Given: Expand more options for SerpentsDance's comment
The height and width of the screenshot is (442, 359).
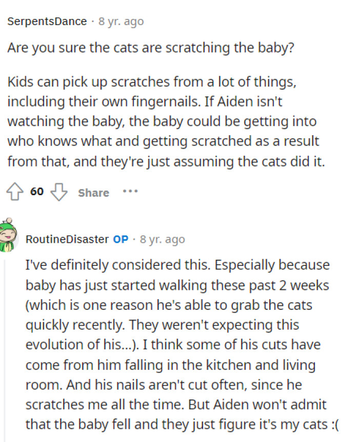Looking at the screenshot, I should point(130,192).
